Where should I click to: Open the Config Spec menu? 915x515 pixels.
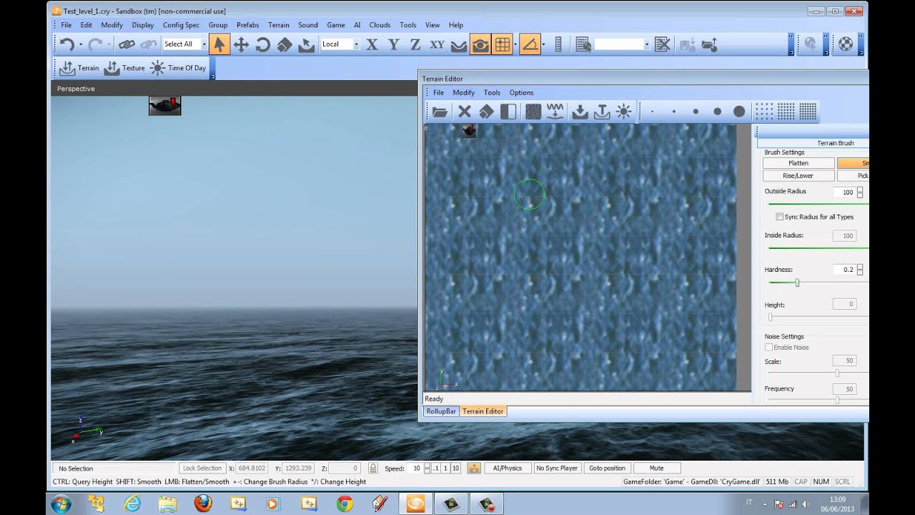[181, 25]
